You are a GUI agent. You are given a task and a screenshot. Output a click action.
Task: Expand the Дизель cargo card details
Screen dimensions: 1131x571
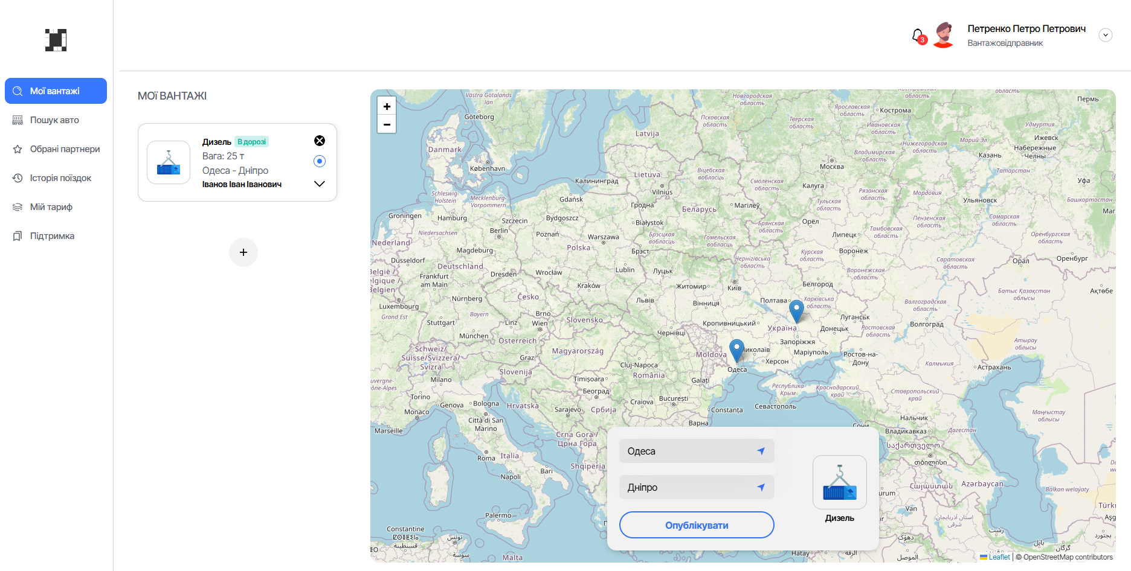point(320,183)
